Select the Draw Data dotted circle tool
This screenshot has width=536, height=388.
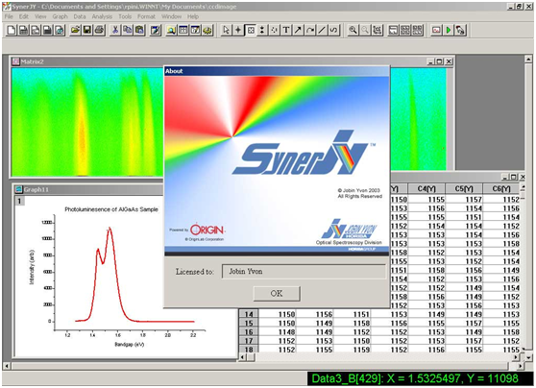click(274, 31)
